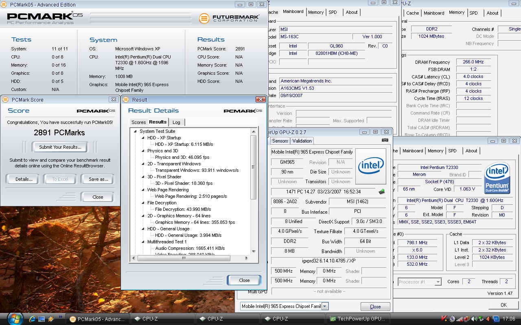Collapse the 2D - Transparent Windows node

(143, 164)
